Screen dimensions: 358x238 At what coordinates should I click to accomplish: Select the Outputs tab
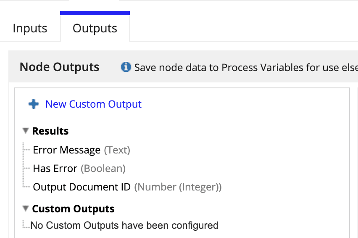pyautogui.click(x=95, y=29)
